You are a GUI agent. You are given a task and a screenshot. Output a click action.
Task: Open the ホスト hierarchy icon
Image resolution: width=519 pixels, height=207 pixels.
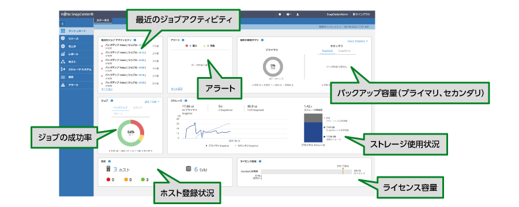click(x=63, y=62)
